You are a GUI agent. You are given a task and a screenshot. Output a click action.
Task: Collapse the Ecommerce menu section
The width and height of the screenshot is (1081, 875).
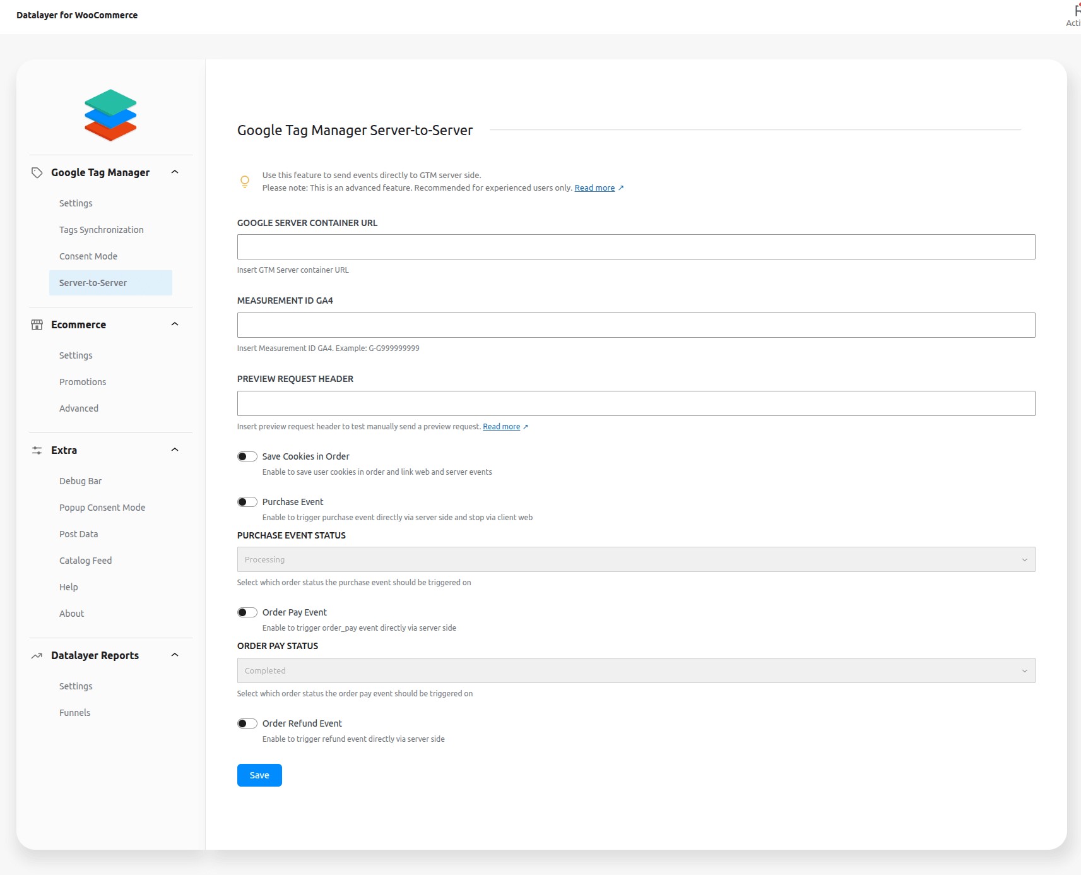point(175,324)
